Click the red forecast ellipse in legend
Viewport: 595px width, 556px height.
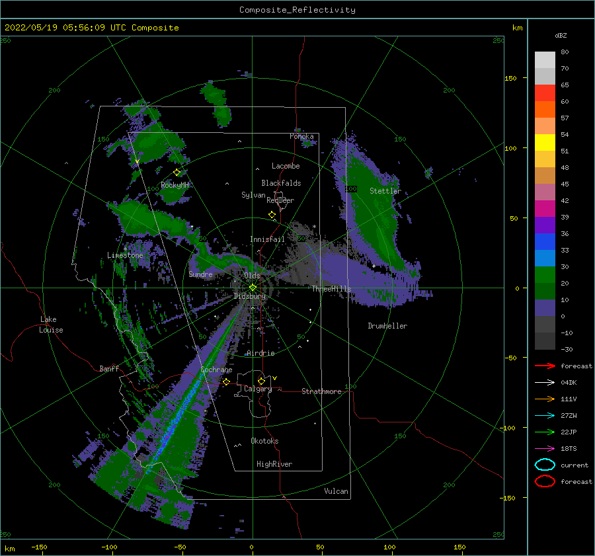pos(545,481)
